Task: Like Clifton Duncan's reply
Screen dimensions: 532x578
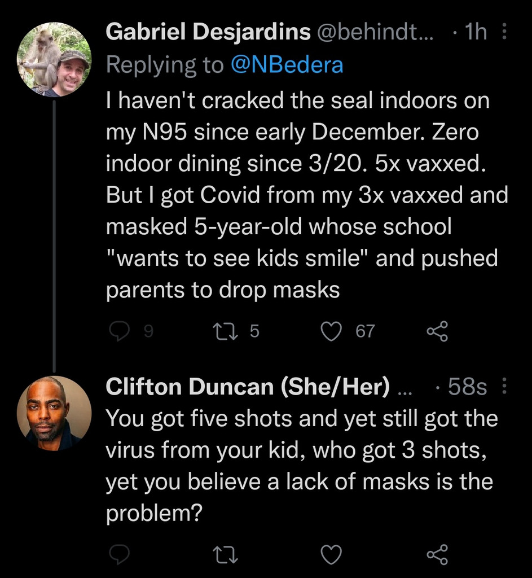Action: 331,555
